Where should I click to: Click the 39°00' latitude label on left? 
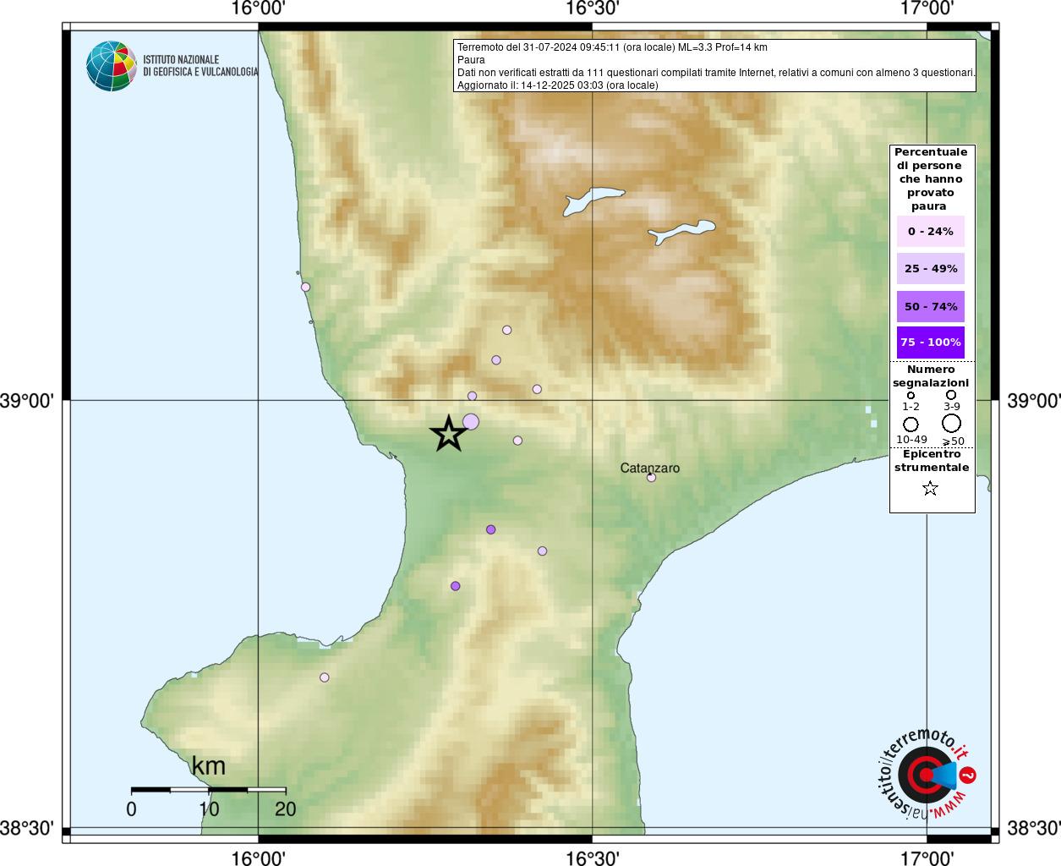(26, 400)
